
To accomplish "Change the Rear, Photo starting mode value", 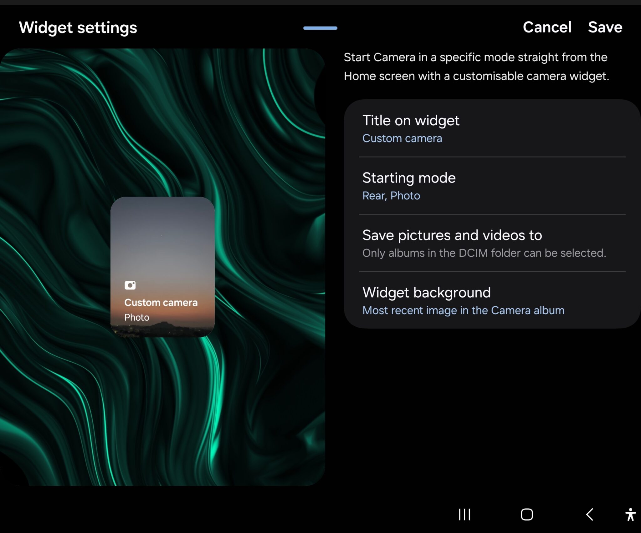I will 391,195.
